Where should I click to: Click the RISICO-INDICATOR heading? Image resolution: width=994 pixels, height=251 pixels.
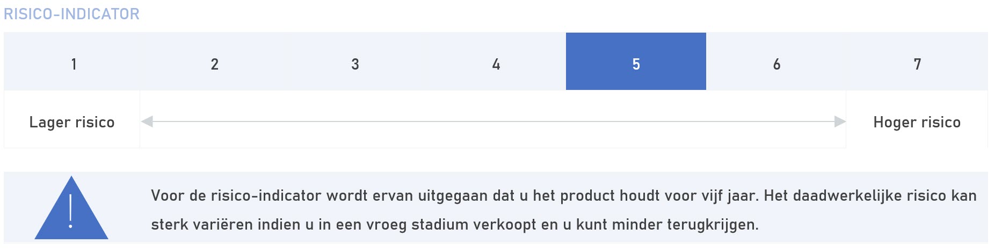pyautogui.click(x=71, y=14)
